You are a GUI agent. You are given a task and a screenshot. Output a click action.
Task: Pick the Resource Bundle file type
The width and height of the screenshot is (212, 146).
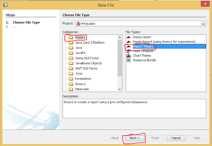coord(144,60)
